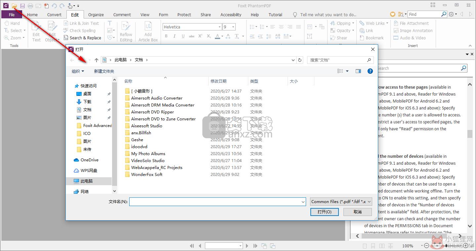The height and width of the screenshot is (251, 476).
Task: Open the File menu tab
Action: [12, 15]
